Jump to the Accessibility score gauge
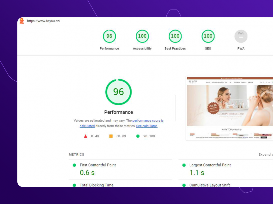273x204 pixels. [x=142, y=36]
